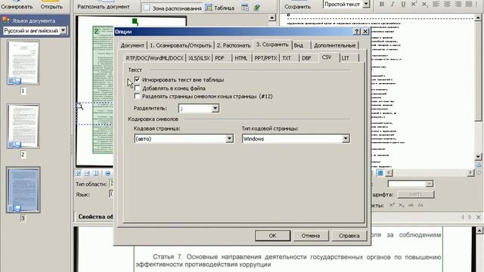Screen dimensions: 484x272
Task: Switch to '1. Сканировать/Открыть' tab
Action: 181,45
